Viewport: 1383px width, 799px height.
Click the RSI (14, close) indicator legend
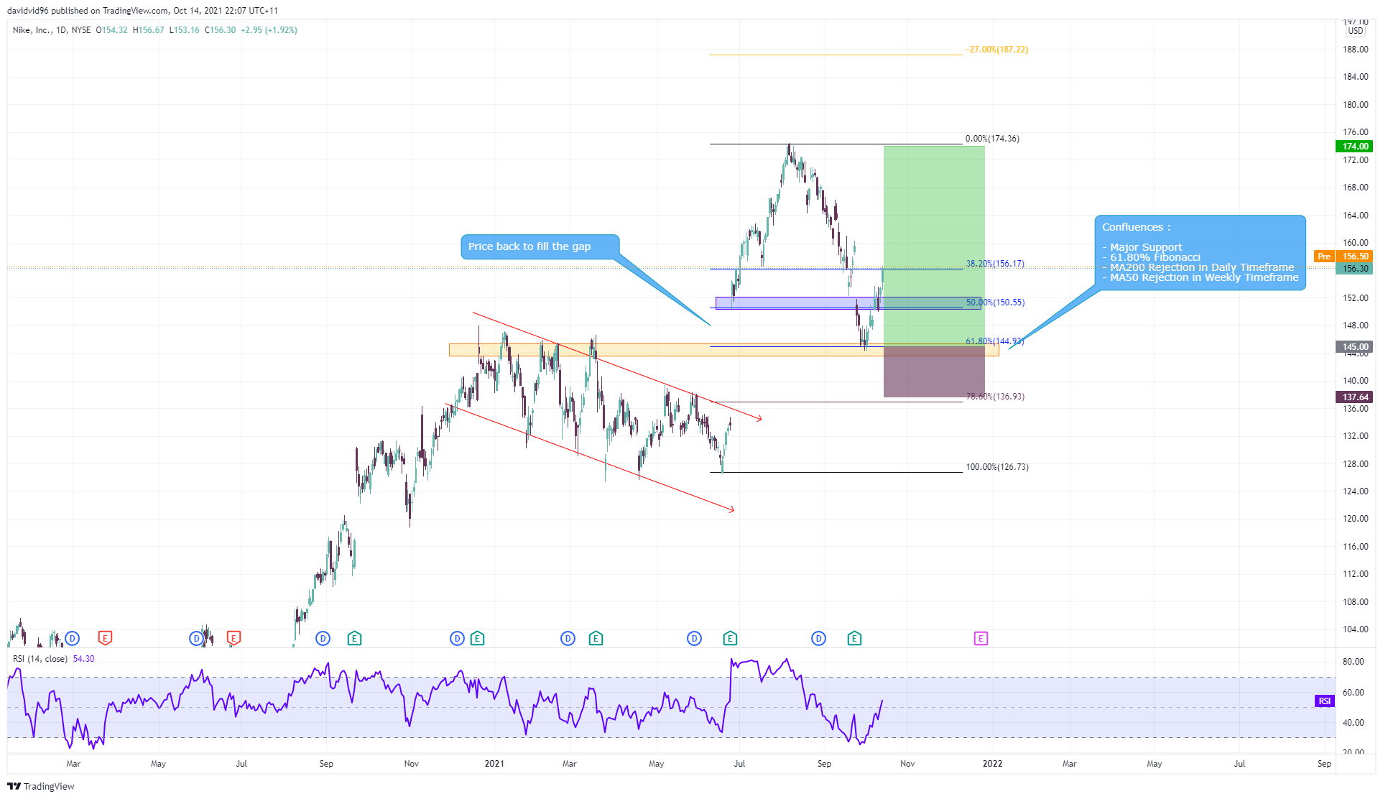tap(40, 659)
